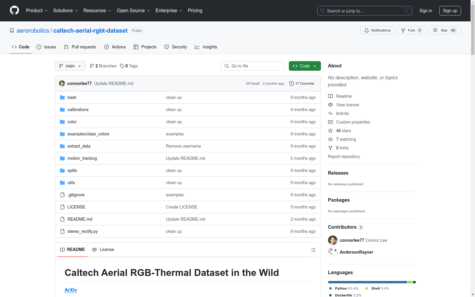This screenshot has width=475, height=297.
Task: Click the Sign in link
Action: coord(426,11)
